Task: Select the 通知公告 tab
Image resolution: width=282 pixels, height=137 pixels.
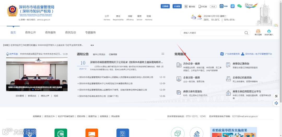Action: click(83, 54)
